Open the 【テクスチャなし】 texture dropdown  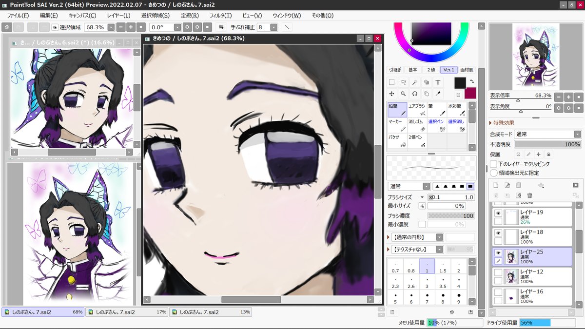point(439,249)
